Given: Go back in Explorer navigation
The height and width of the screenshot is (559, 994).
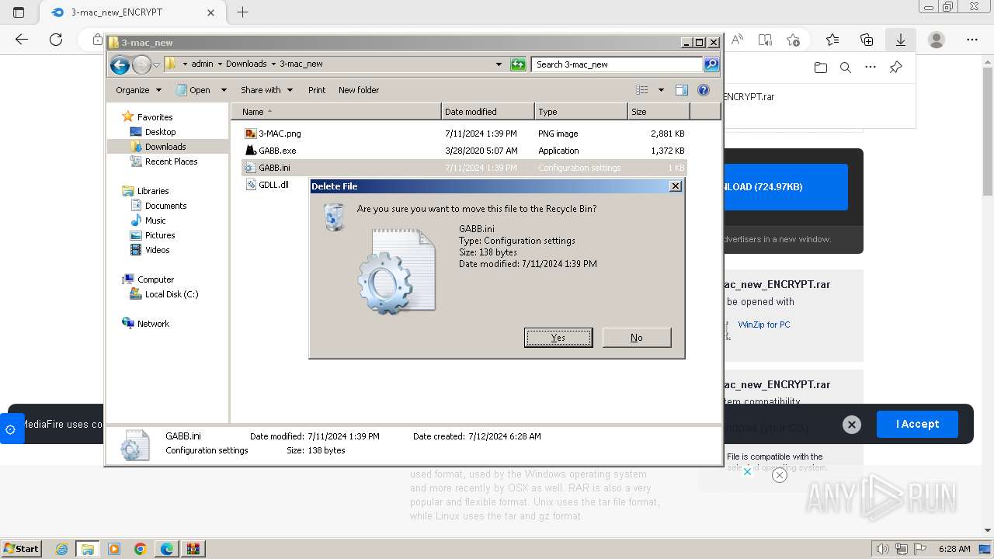Looking at the screenshot, I should coord(120,64).
